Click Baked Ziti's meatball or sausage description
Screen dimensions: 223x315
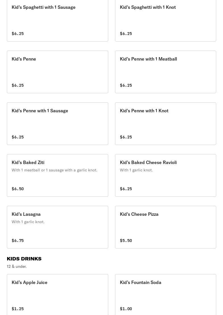click(x=55, y=170)
